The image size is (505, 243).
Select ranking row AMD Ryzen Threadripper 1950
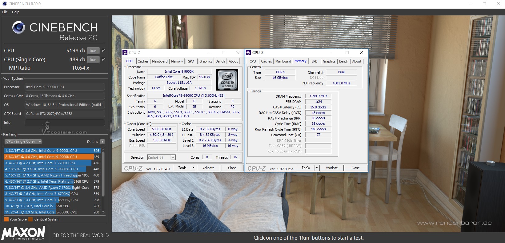click(x=52, y=175)
